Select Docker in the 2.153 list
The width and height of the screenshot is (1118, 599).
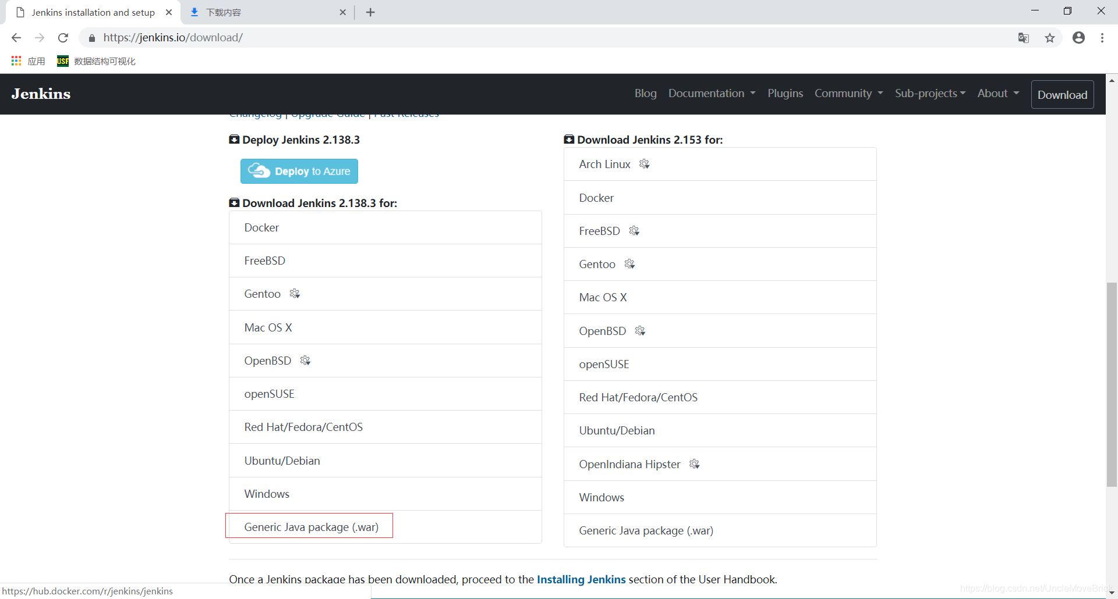tap(720, 198)
